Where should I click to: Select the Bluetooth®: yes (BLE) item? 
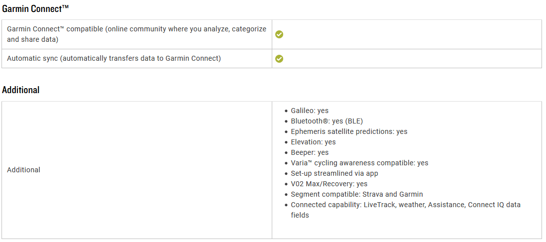coord(327,121)
